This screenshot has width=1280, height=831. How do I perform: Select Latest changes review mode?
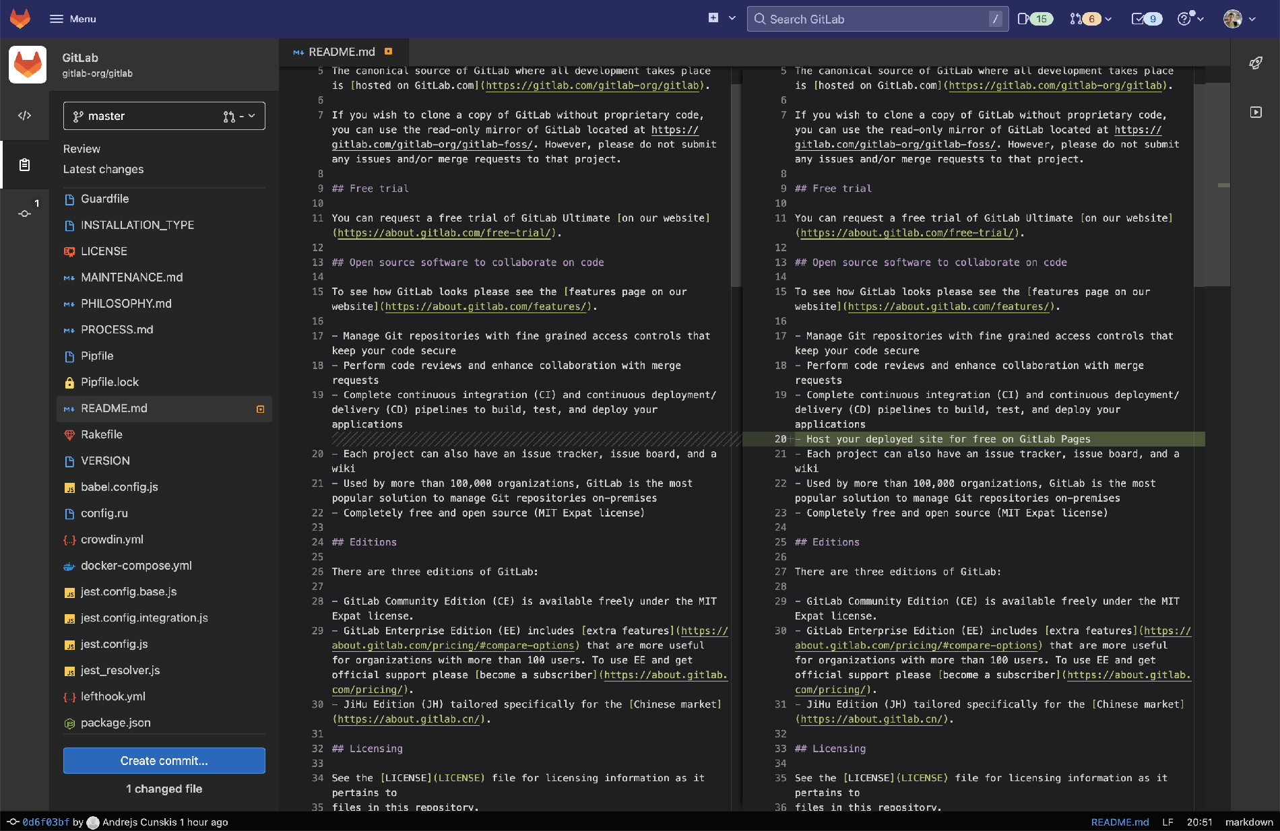(103, 169)
